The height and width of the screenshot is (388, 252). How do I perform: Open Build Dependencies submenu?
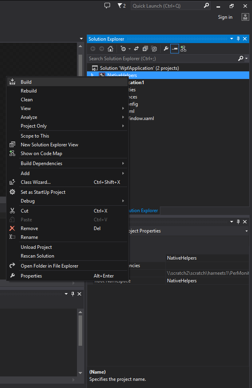point(67,163)
